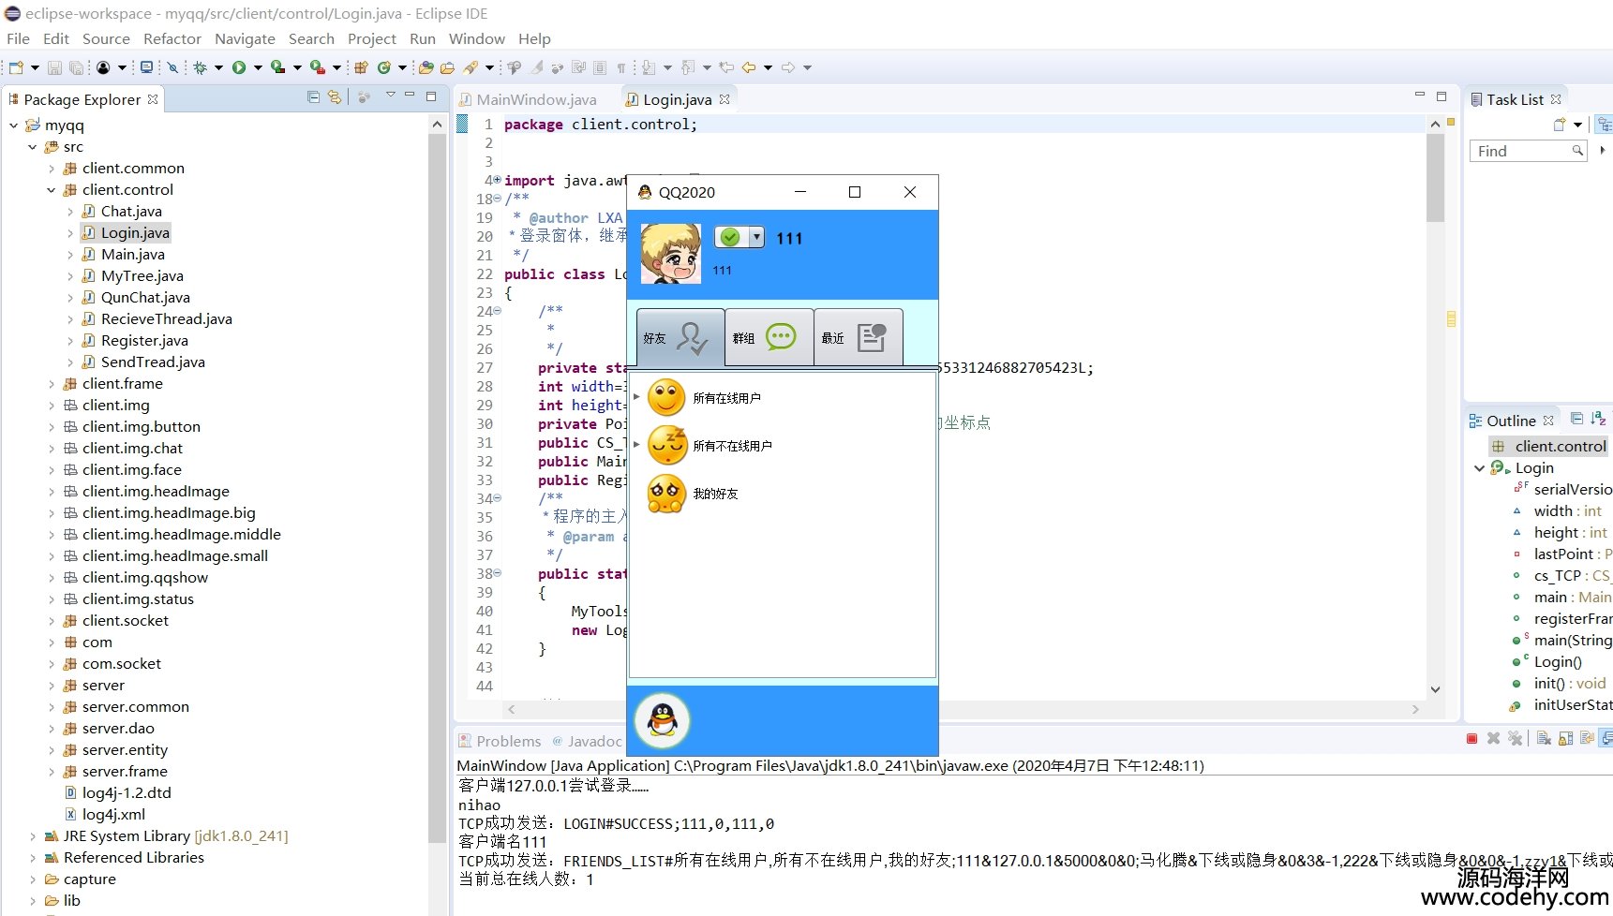Collapse the client.control package
This screenshot has height=916, width=1613.
(52, 190)
